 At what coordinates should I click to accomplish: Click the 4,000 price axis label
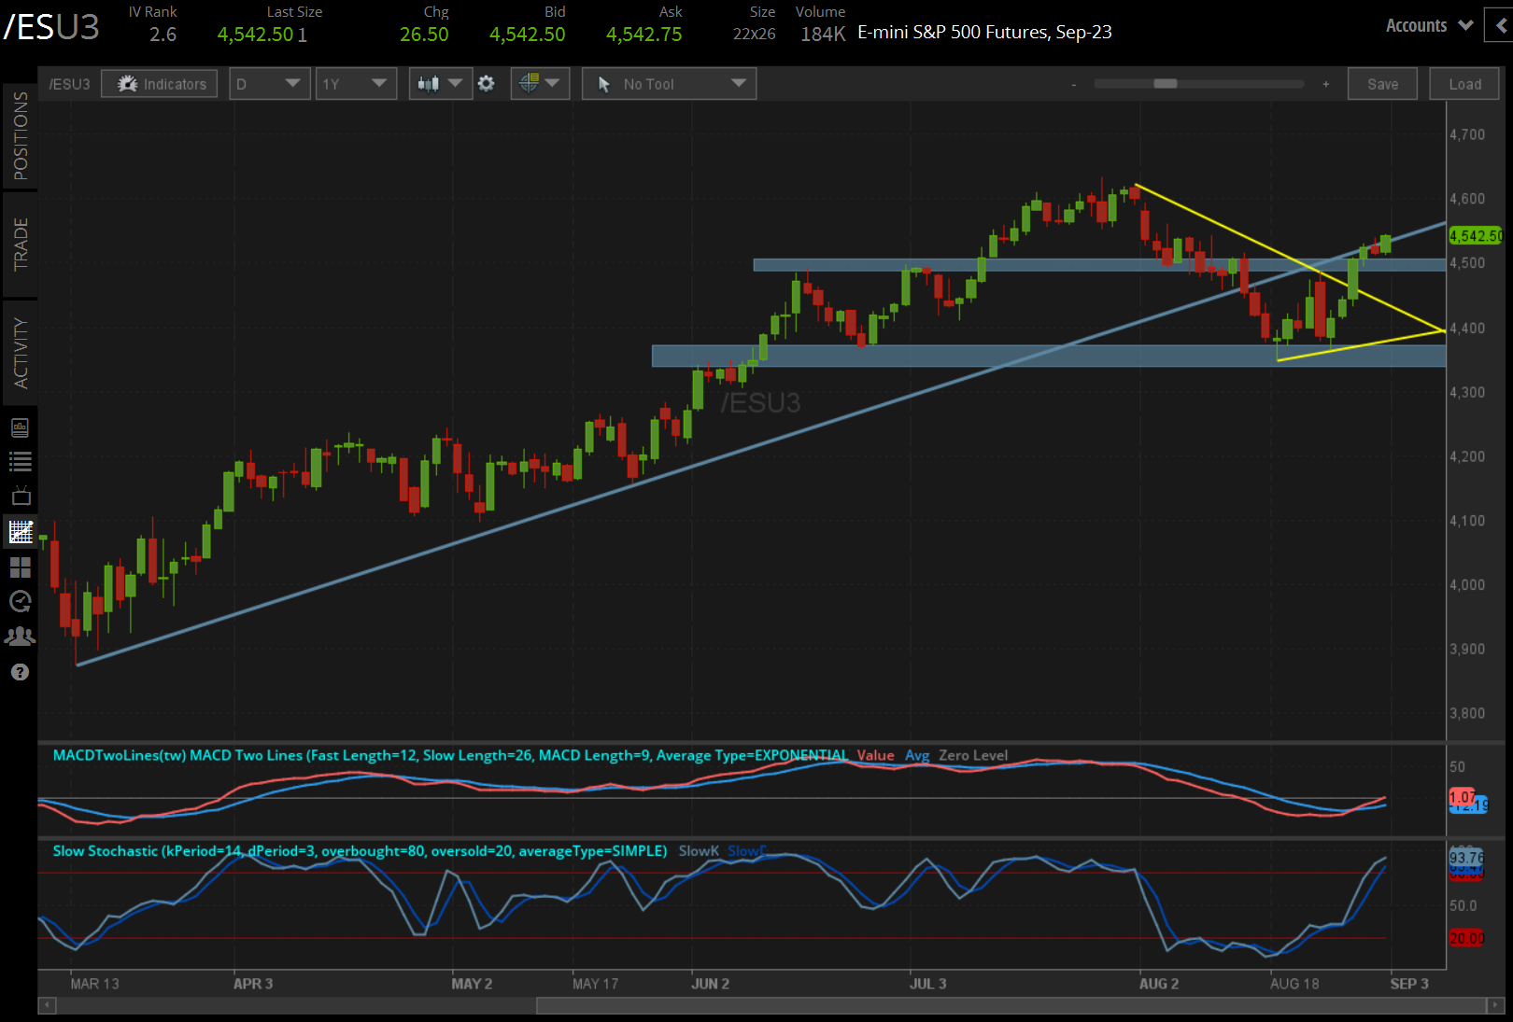tap(1467, 585)
